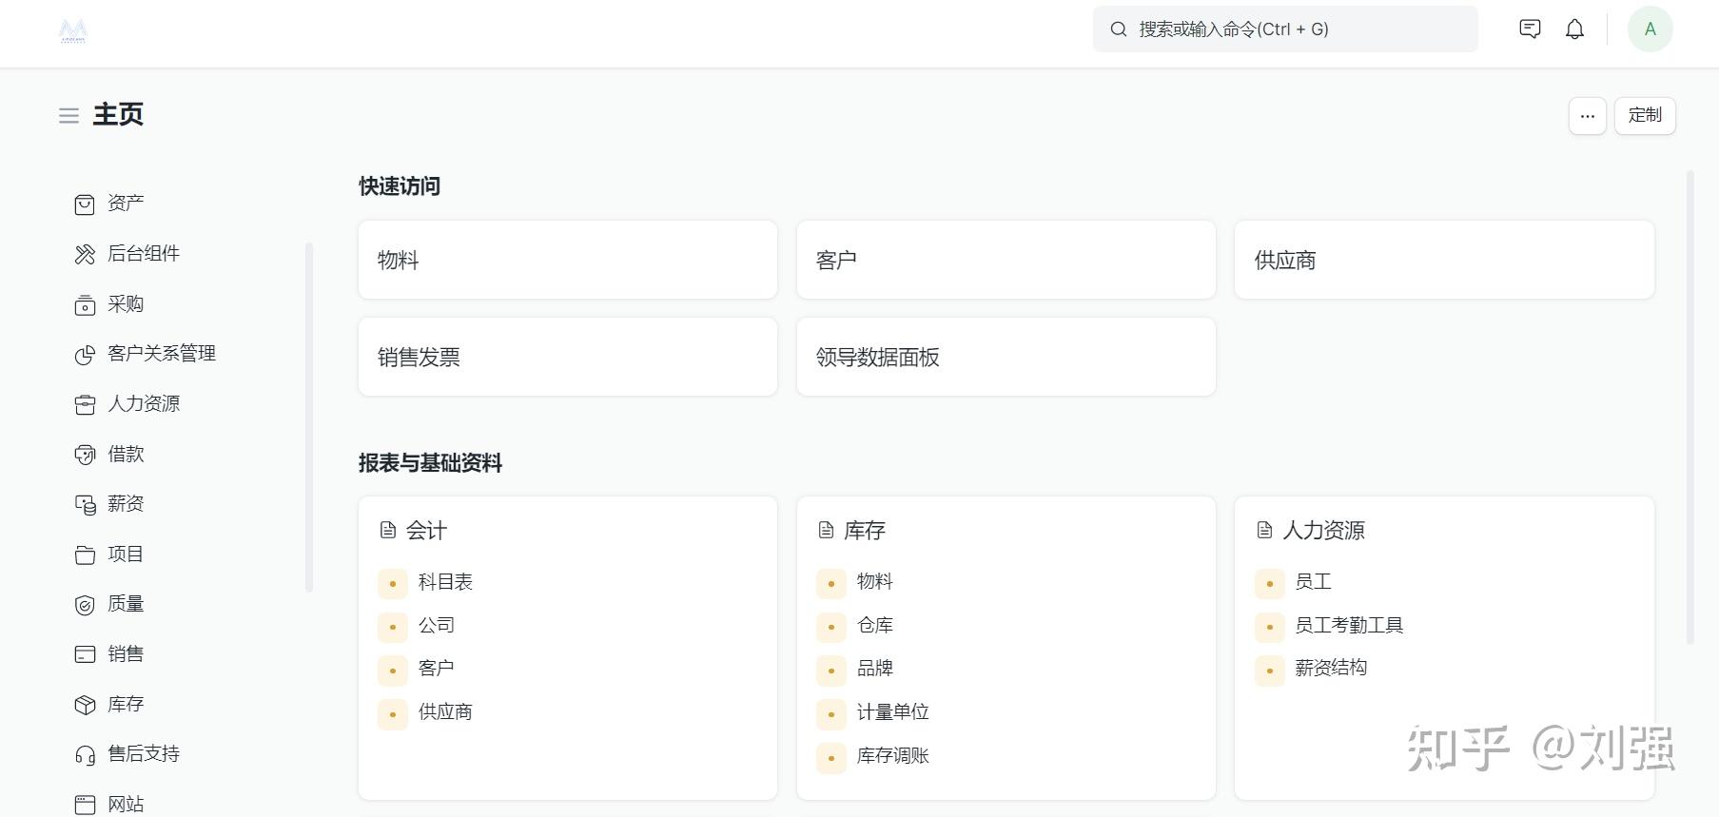Open the 科目表 link under 会计
Image resolution: width=1719 pixels, height=817 pixels.
tap(445, 582)
